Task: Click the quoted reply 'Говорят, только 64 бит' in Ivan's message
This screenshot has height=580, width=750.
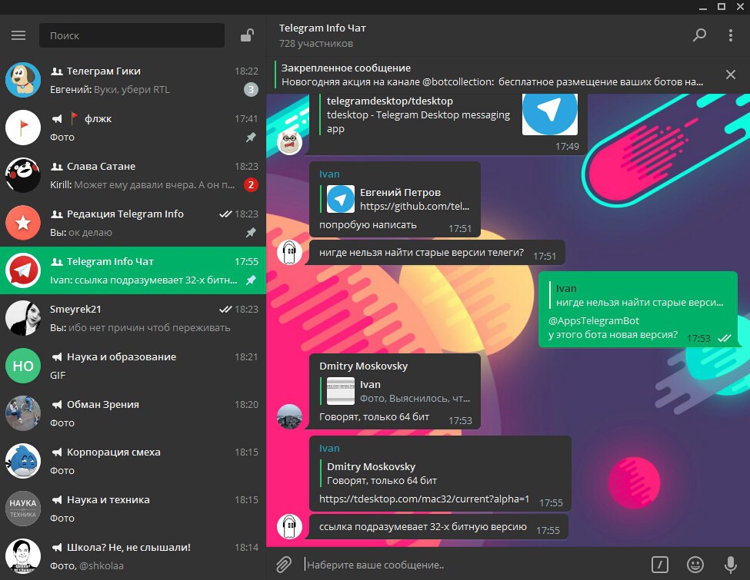Action: 382,480
